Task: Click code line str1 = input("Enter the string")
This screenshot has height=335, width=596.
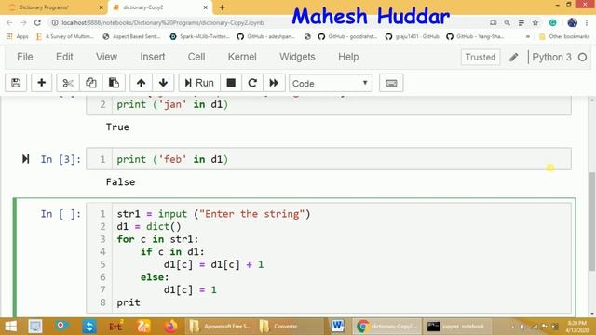Action: point(213,214)
